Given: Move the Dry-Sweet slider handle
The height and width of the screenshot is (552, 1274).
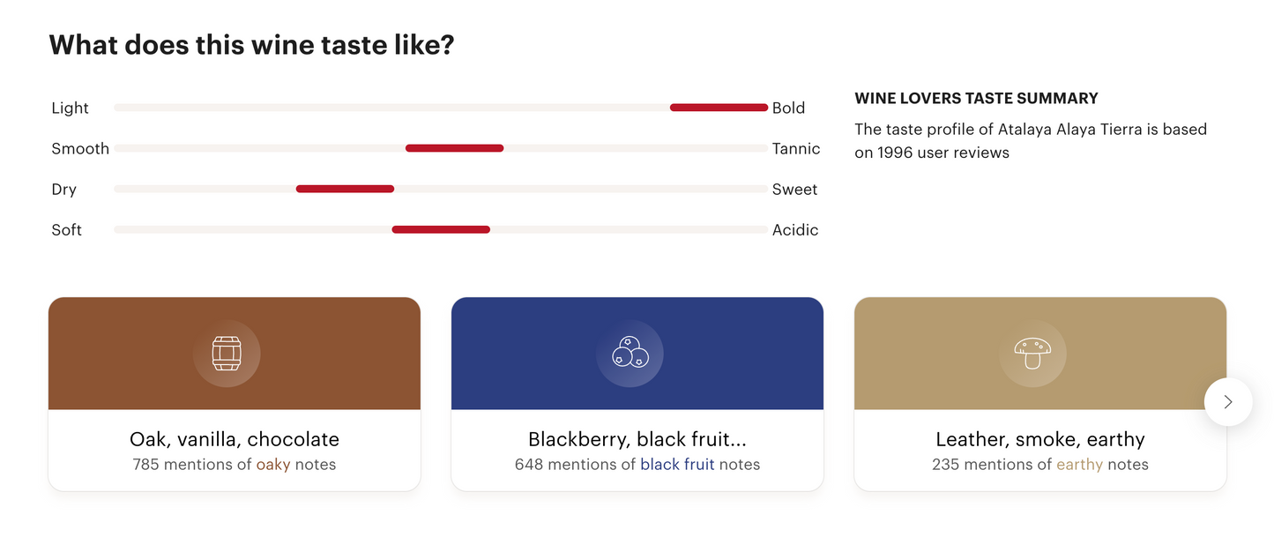Looking at the screenshot, I should point(345,189).
